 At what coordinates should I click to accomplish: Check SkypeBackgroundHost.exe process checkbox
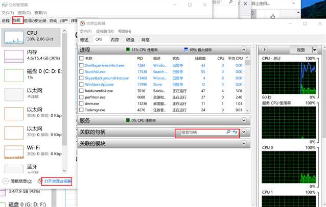pos(81,78)
